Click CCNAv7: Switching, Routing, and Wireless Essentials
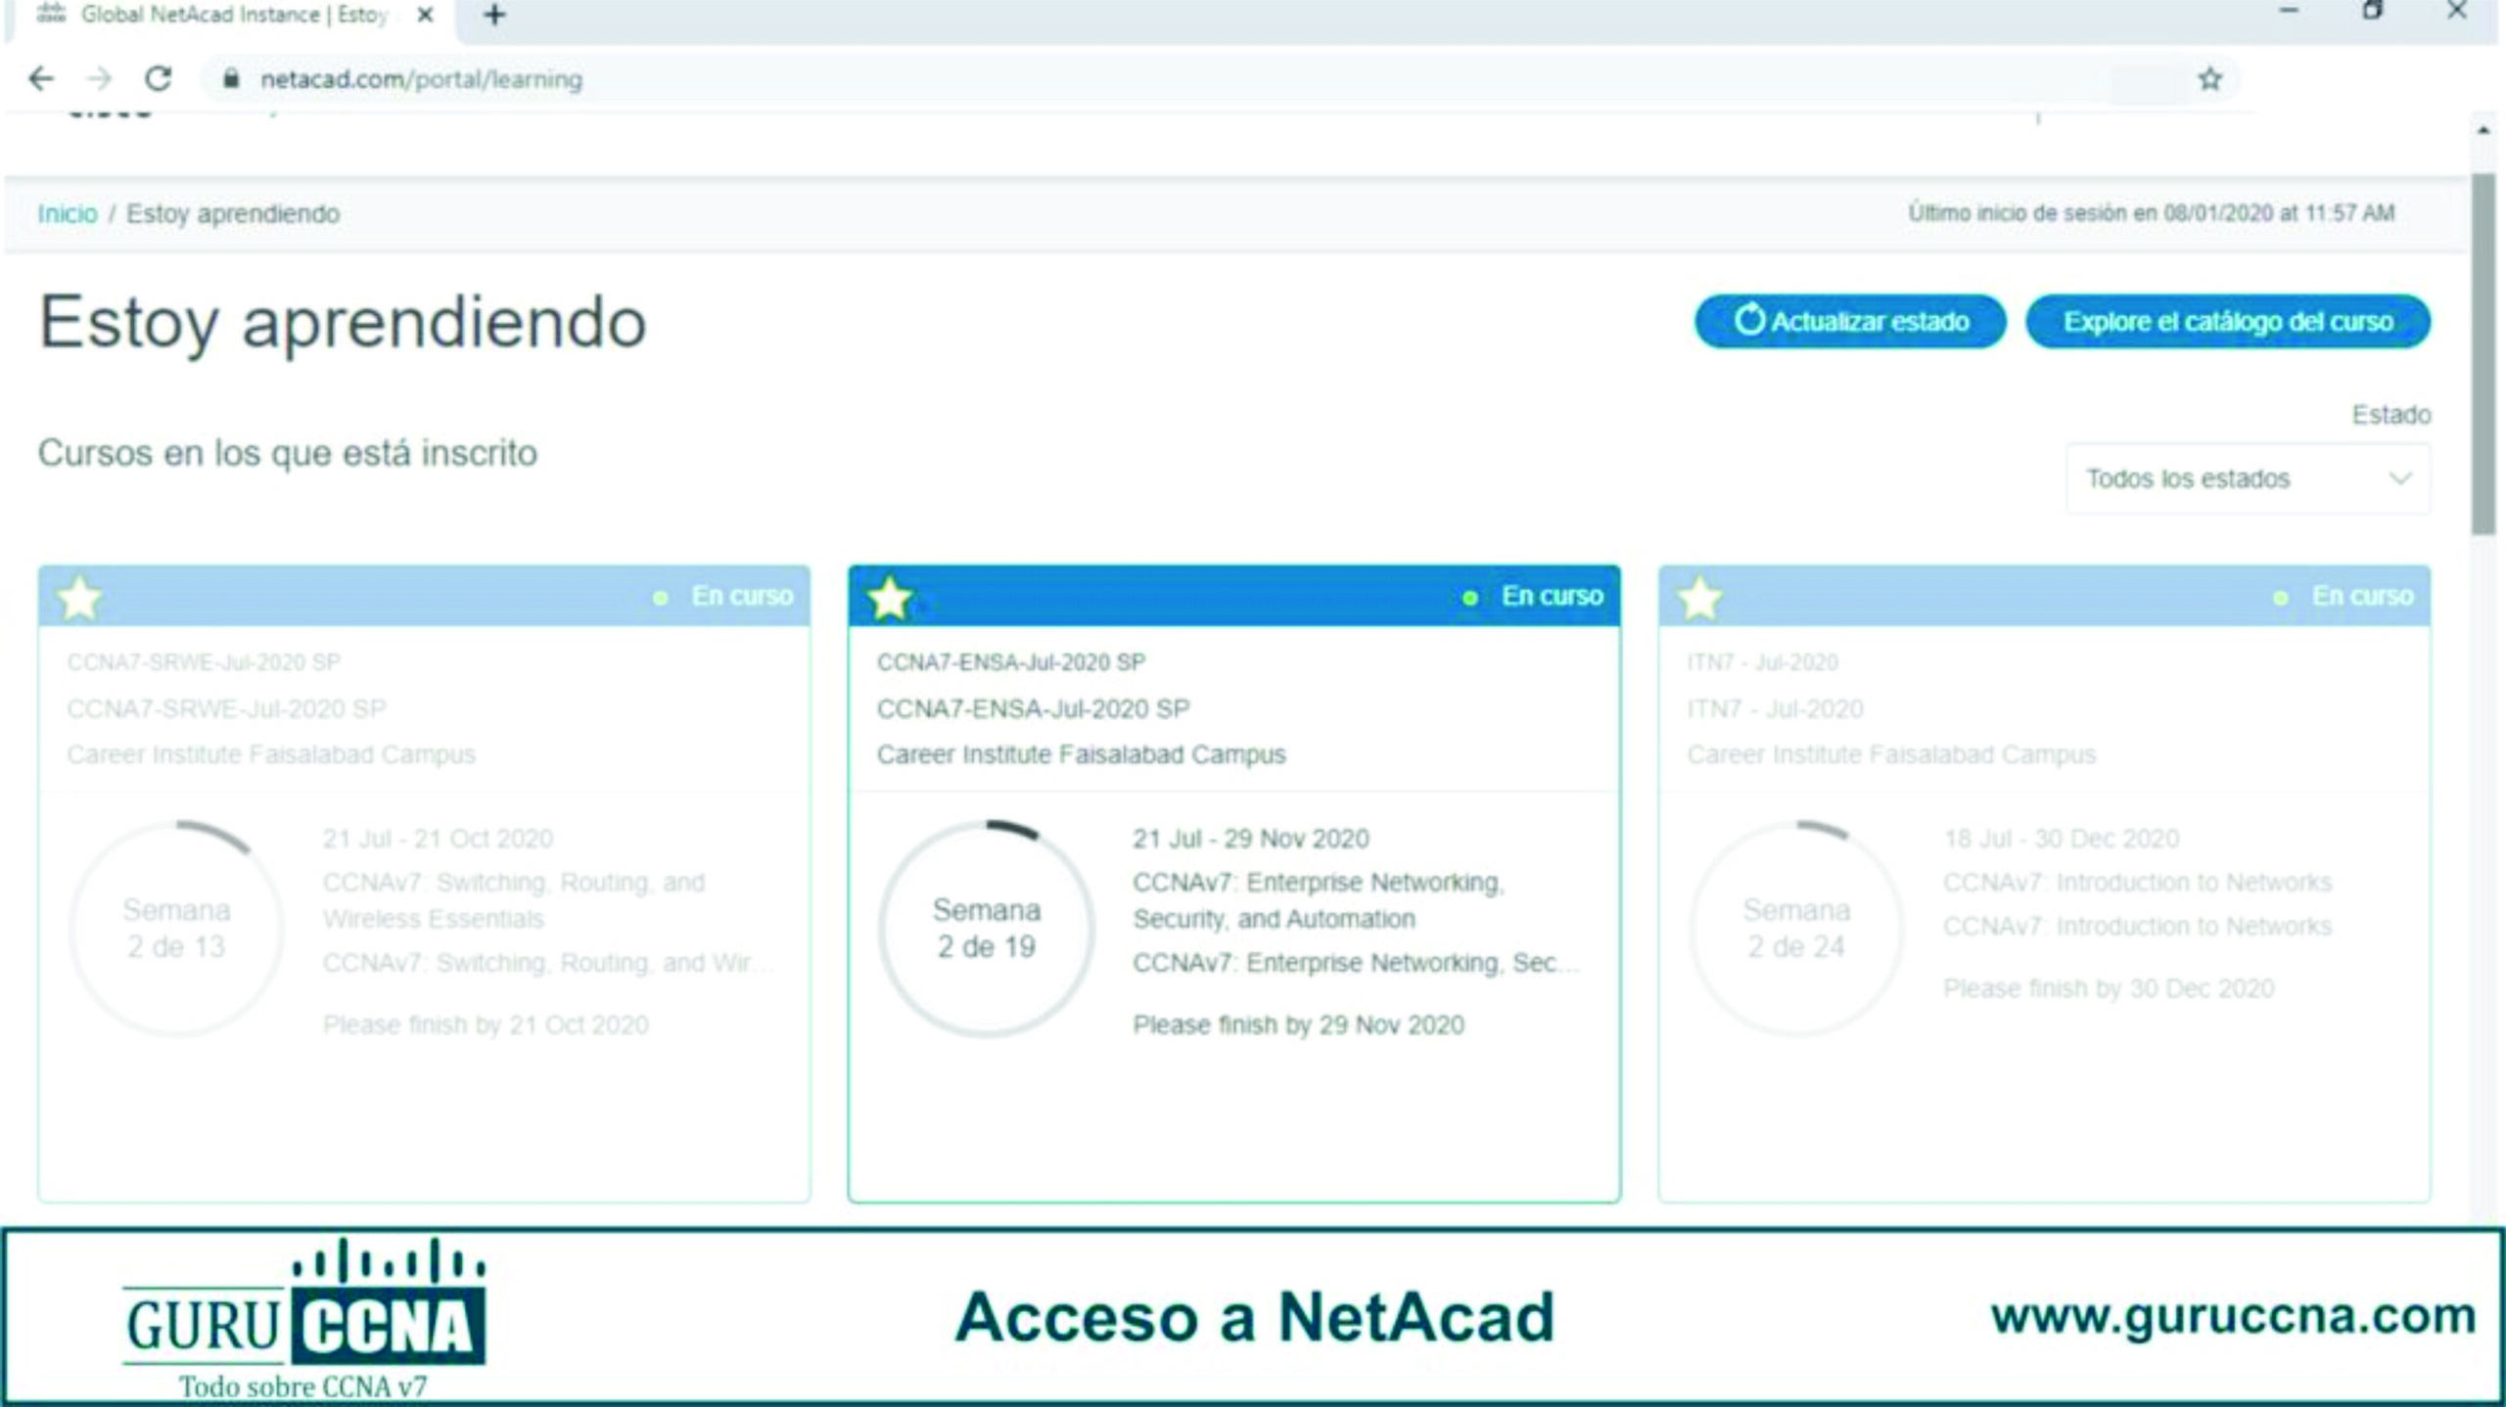Image resolution: width=2506 pixels, height=1407 pixels. (514, 900)
